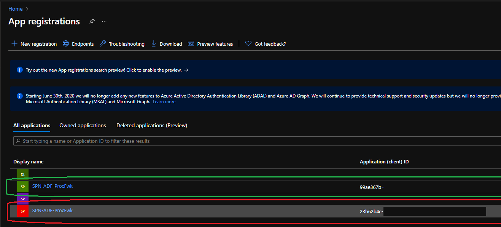Open the Learn more link in ADAL notice
The height and width of the screenshot is (227, 501).
point(164,102)
